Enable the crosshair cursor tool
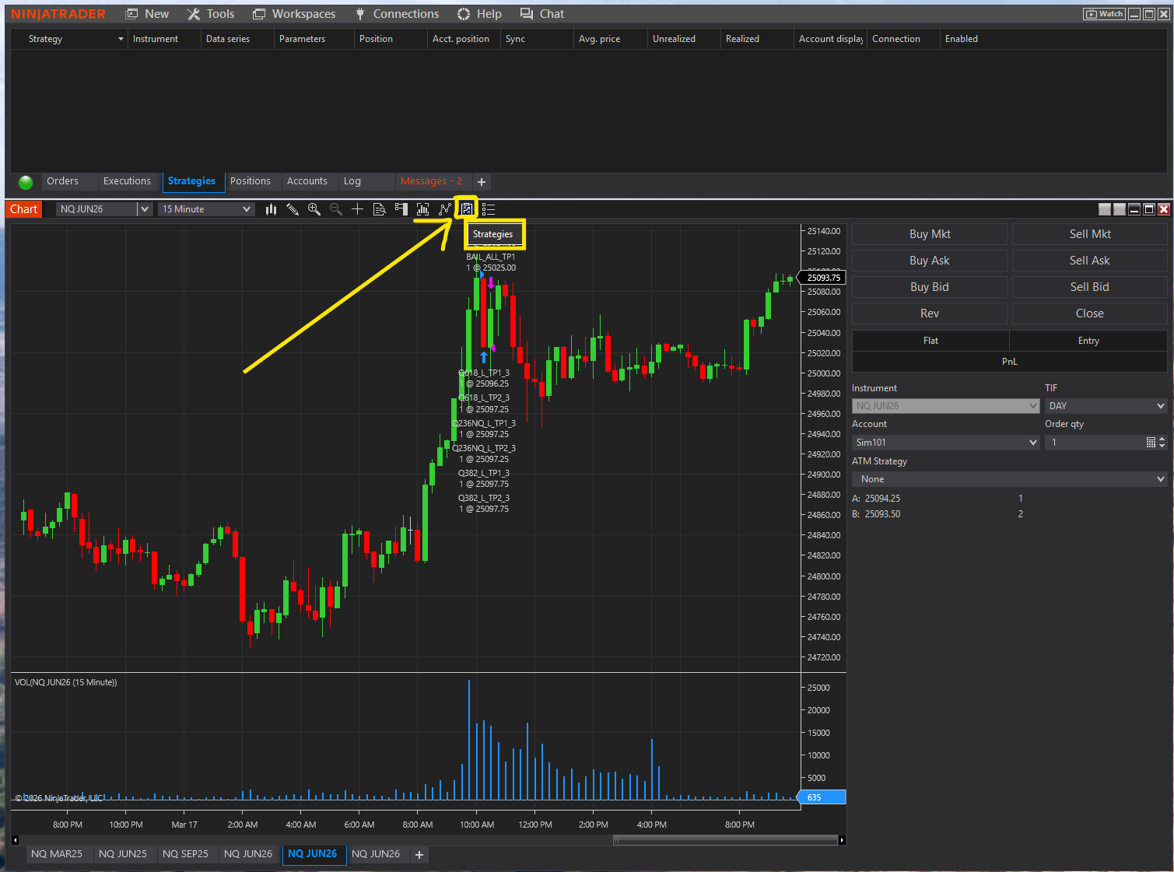Viewport: 1174px width, 872px height. (x=357, y=208)
